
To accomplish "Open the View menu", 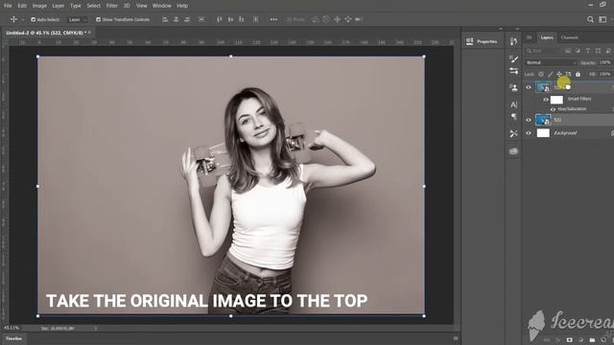I will pyautogui.click(x=141, y=6).
